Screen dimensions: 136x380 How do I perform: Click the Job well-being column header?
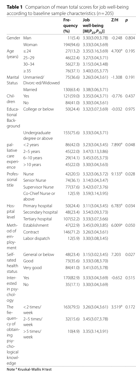(94, 25)
